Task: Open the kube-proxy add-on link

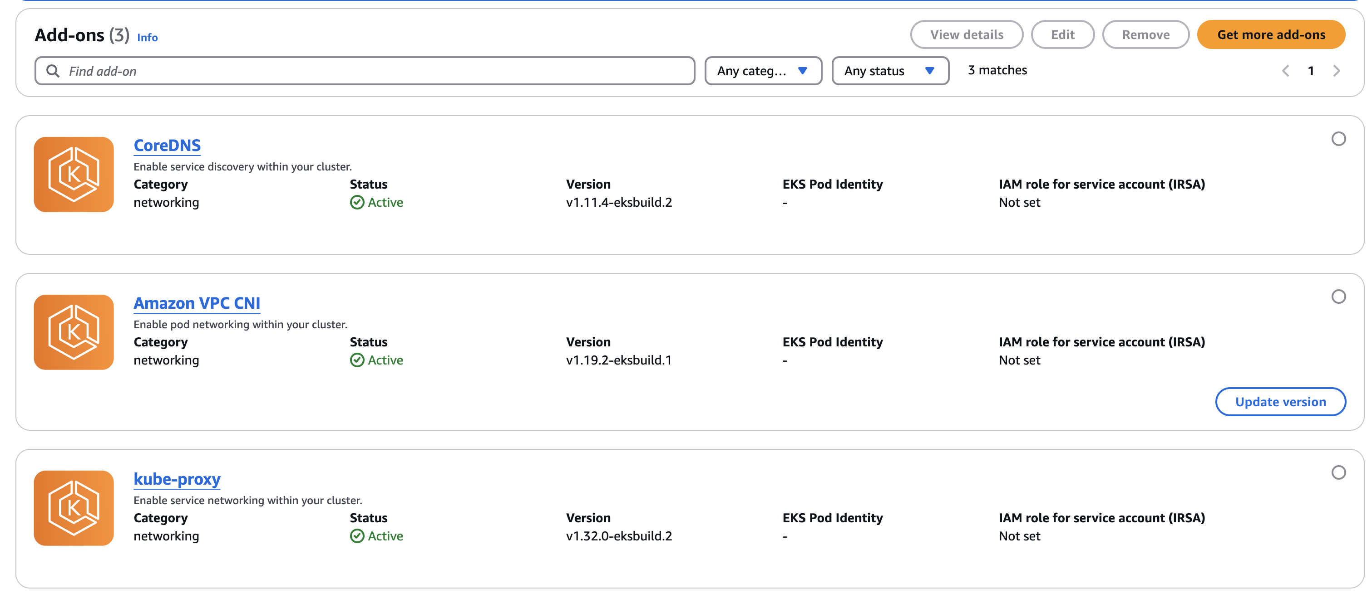Action: [177, 479]
